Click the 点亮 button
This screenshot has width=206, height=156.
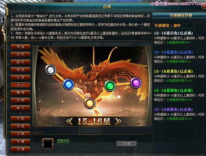(127, 144)
